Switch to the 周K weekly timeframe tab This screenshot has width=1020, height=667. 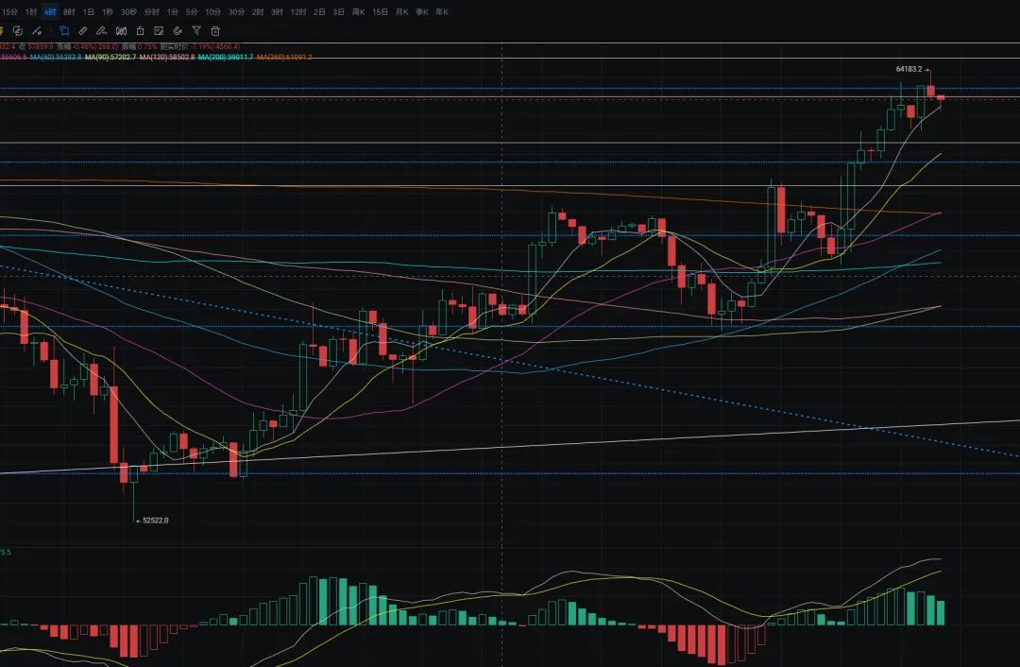point(362,11)
